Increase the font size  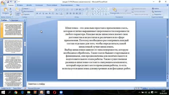point(56,10)
